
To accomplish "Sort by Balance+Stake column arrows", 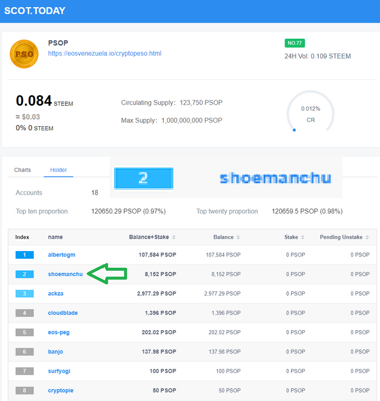I will (174, 237).
